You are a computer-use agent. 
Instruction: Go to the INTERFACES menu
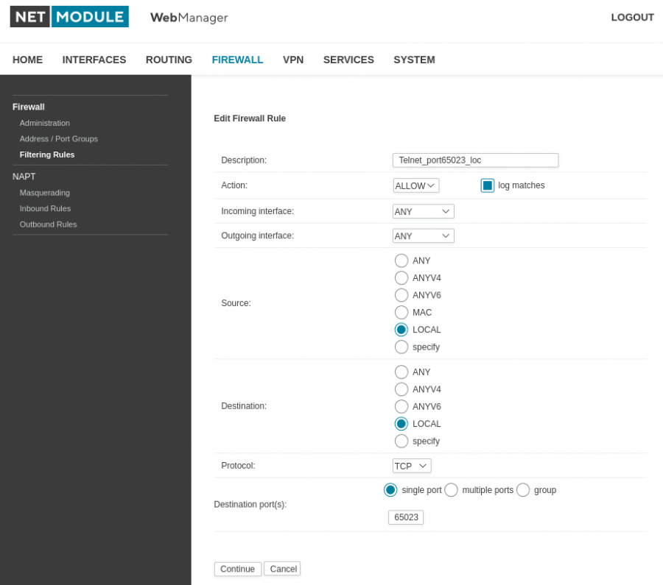[x=94, y=60]
